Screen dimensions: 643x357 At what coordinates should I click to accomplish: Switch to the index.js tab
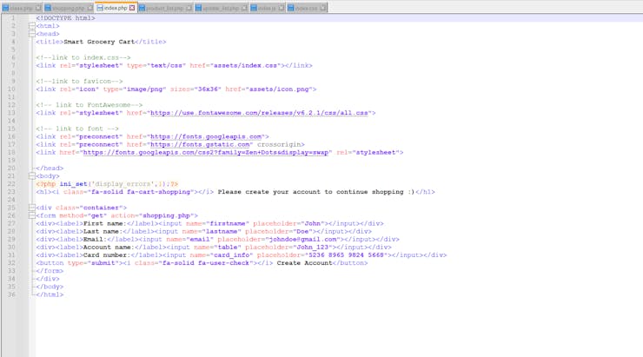click(267, 8)
